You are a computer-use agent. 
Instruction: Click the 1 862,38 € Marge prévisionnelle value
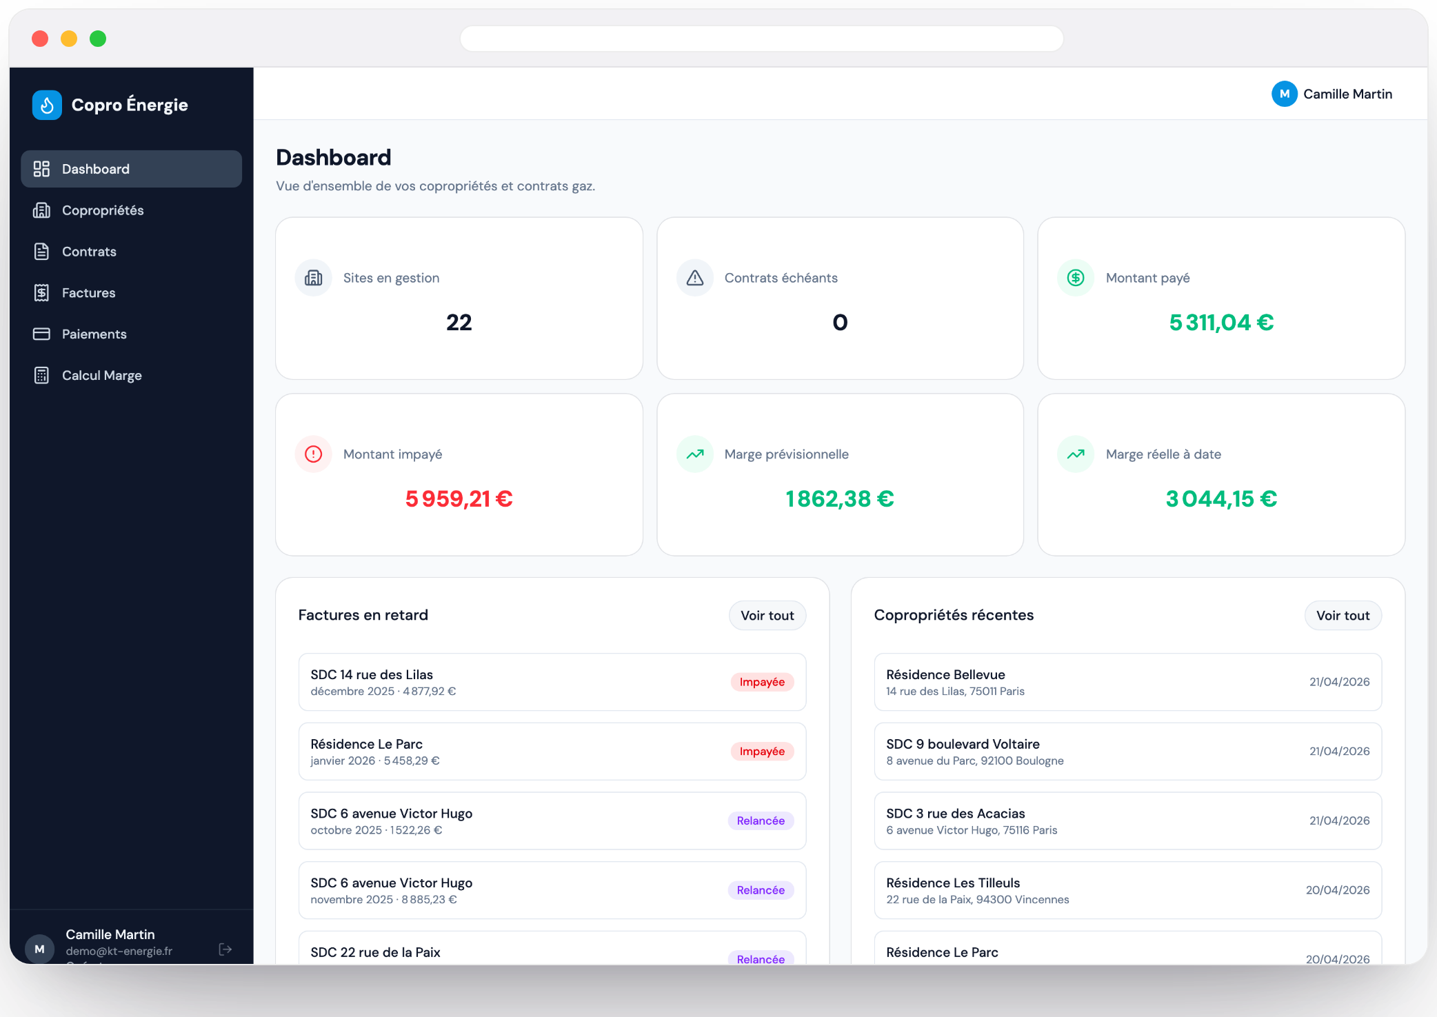coord(840,499)
